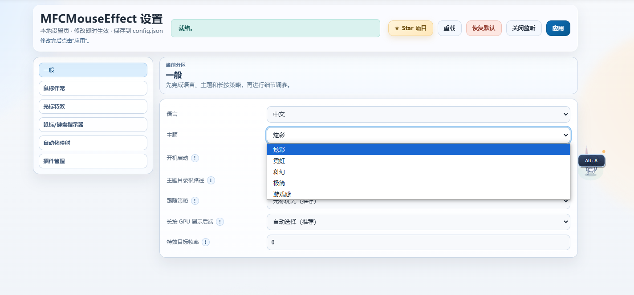The image size is (634, 295).
Task: Choose 游戏感 theme option
Action: pos(418,194)
